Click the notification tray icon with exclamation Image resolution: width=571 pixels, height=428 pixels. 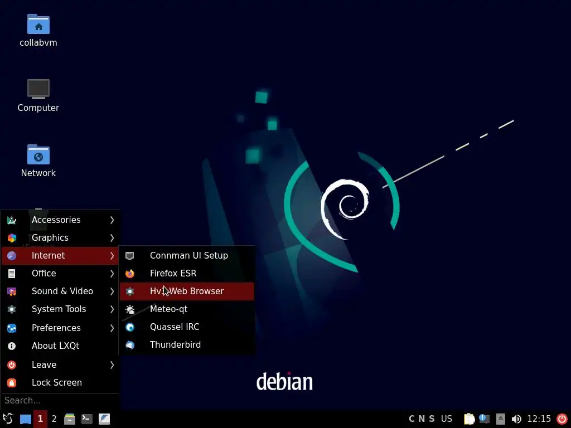click(x=484, y=419)
